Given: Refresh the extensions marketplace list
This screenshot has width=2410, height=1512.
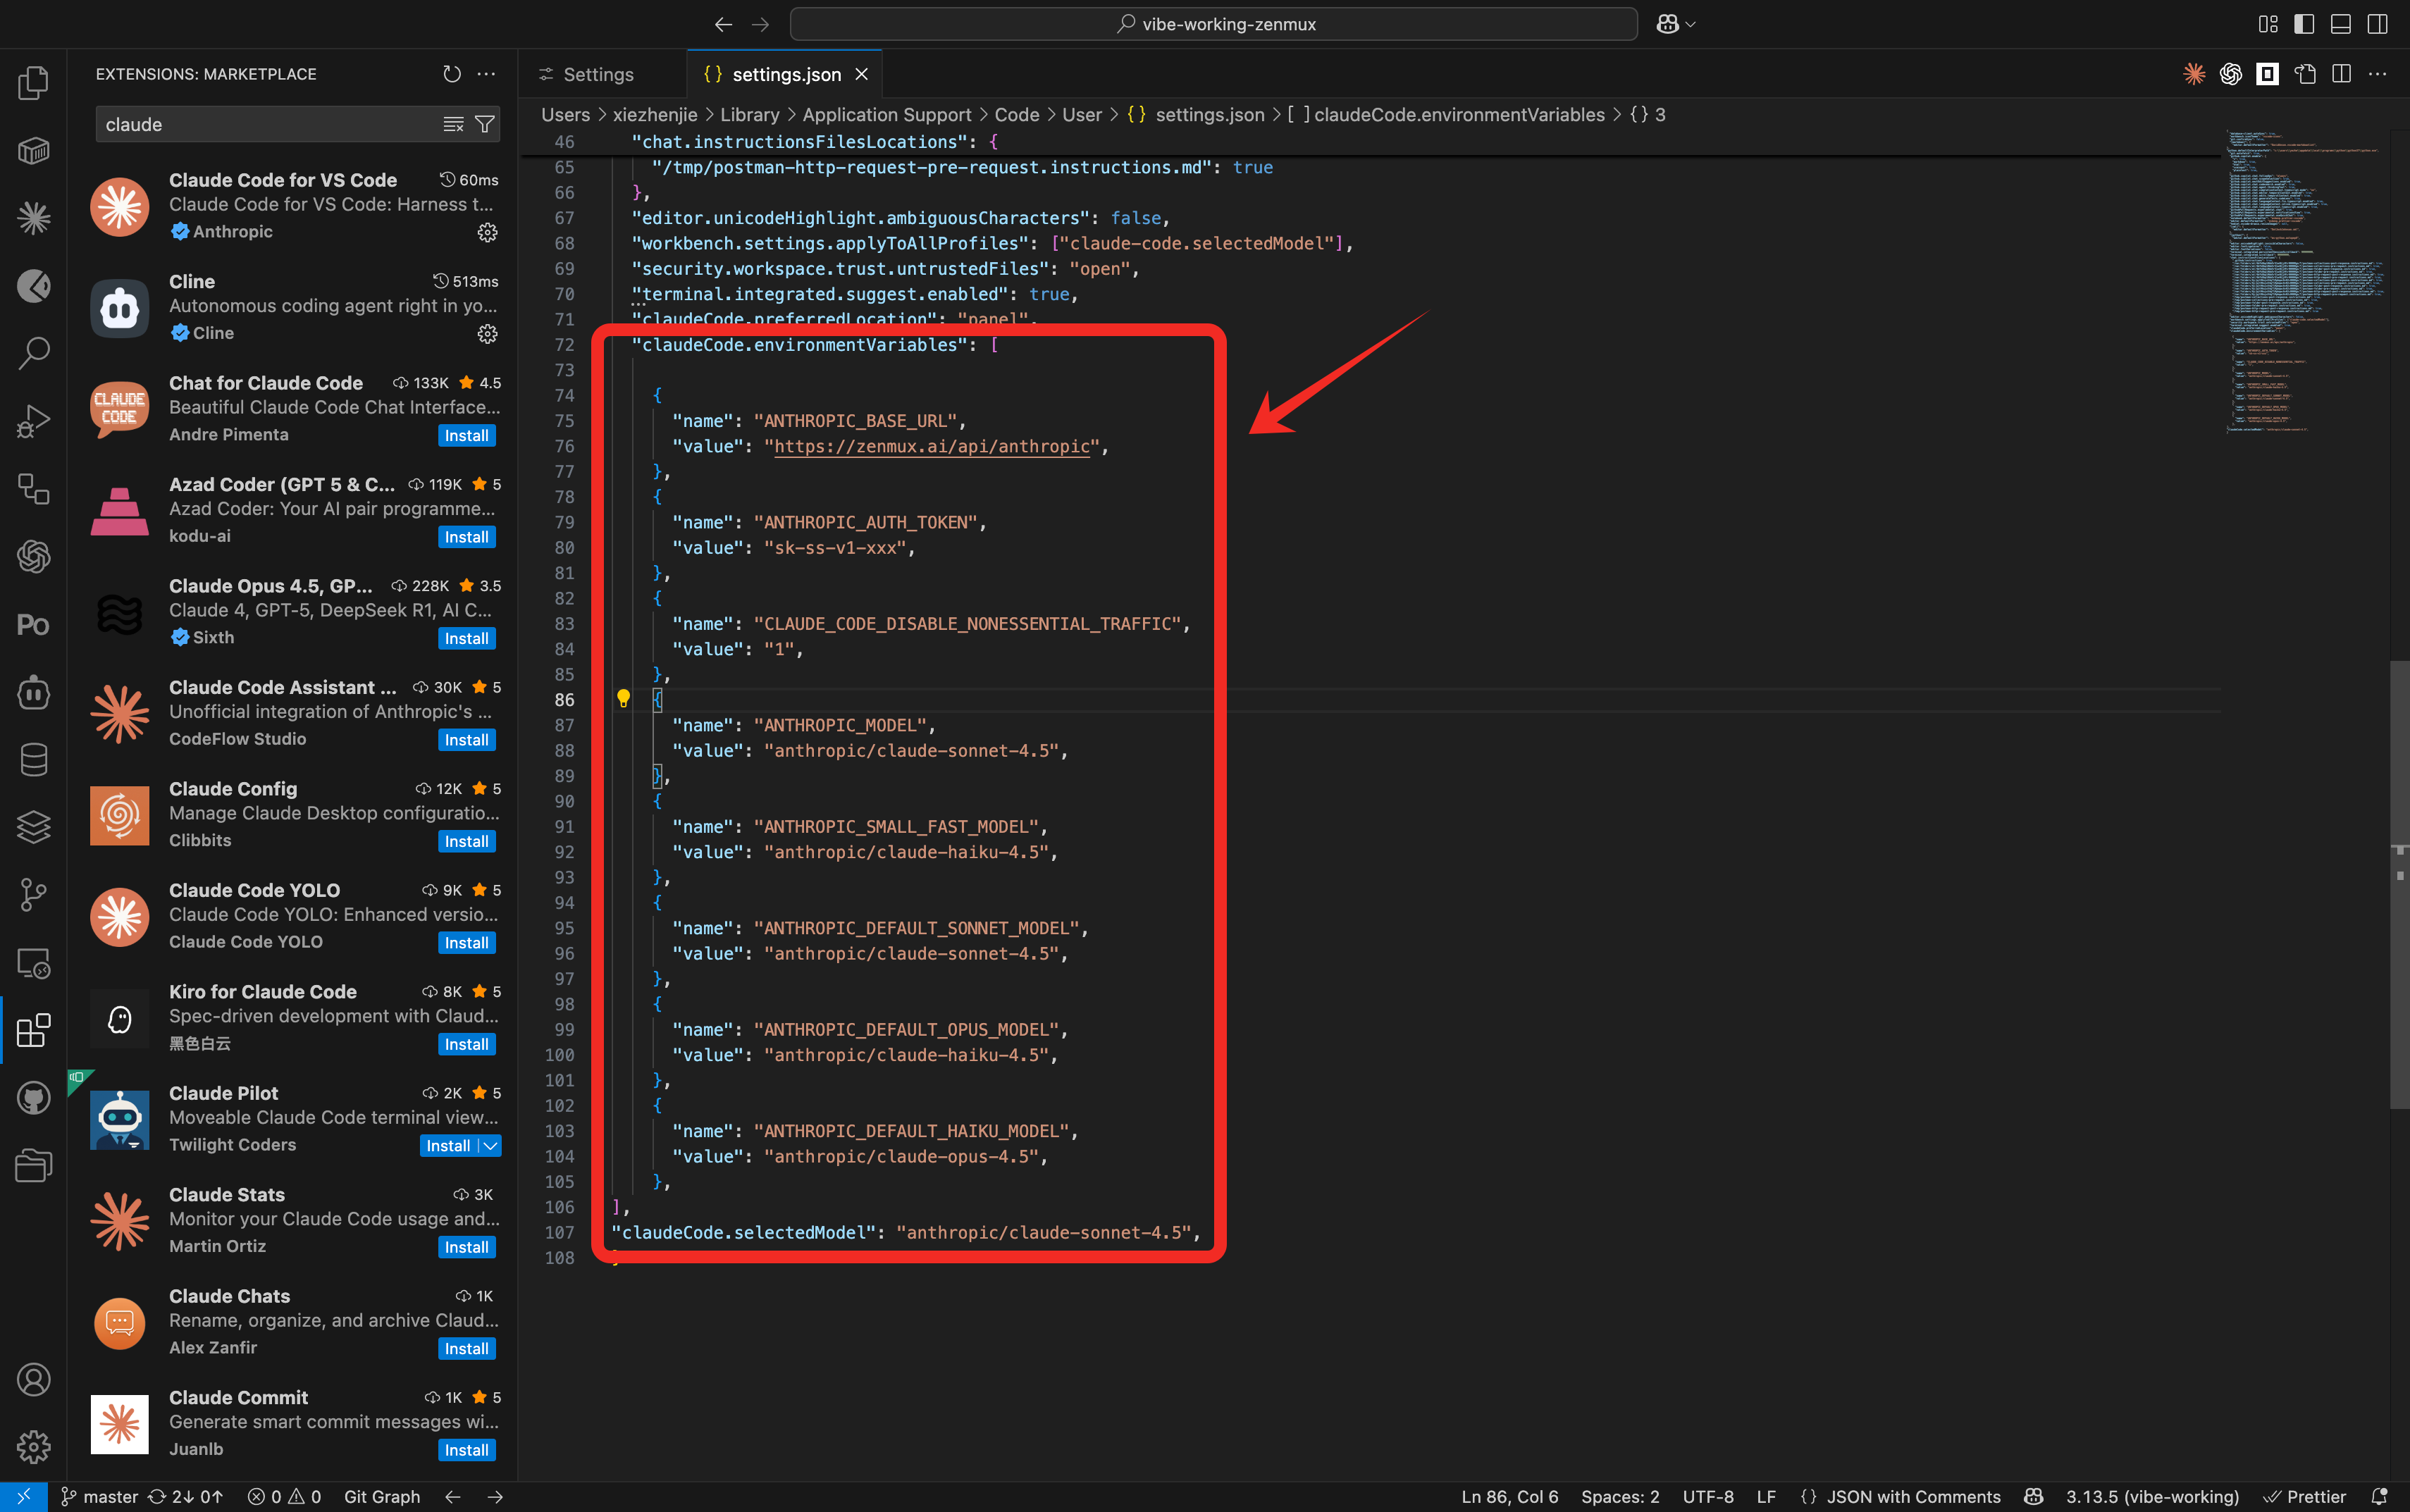Looking at the screenshot, I should coord(451,73).
